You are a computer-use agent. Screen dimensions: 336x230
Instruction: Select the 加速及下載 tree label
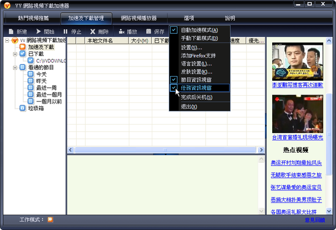click(41, 47)
